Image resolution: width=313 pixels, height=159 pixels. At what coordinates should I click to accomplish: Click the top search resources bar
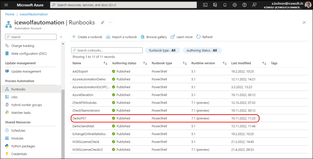[x=123, y=5]
